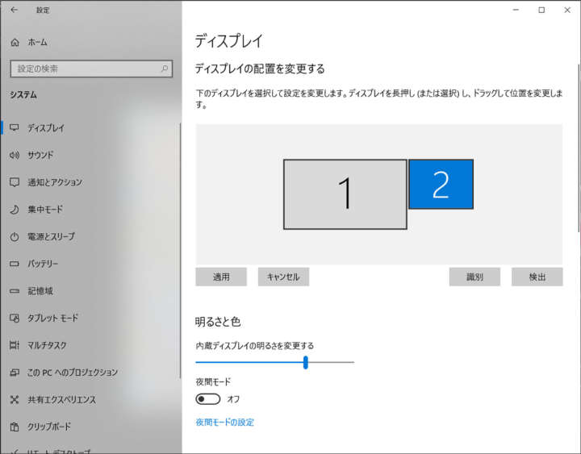This screenshot has width=581, height=454.
Task: Select the バッテリー battery icon
Action: pos(15,264)
